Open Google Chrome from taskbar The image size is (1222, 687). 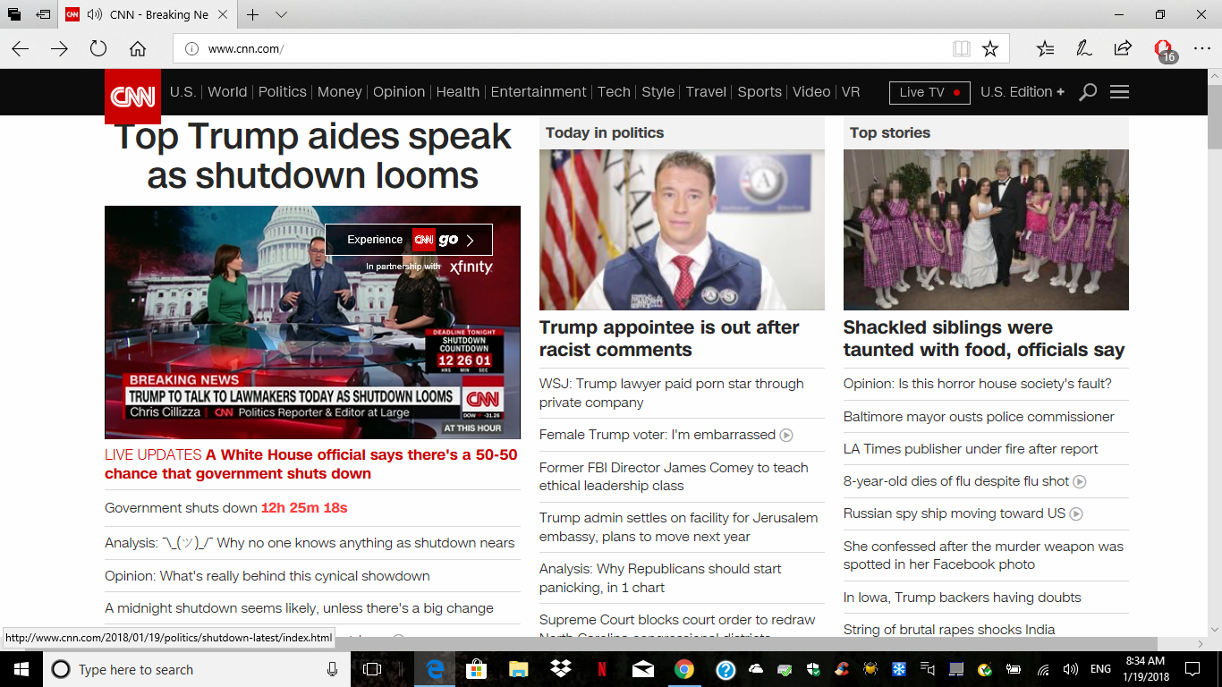[x=684, y=669]
